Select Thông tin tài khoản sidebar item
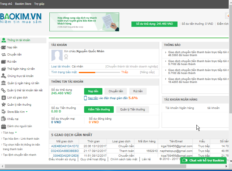The image size is (232, 171). (x=23, y=40)
